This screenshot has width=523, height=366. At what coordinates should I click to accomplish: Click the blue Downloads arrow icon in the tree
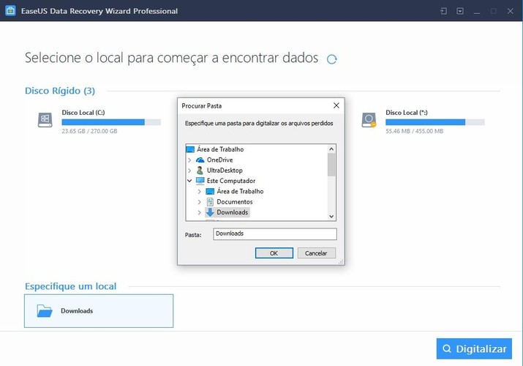point(210,212)
